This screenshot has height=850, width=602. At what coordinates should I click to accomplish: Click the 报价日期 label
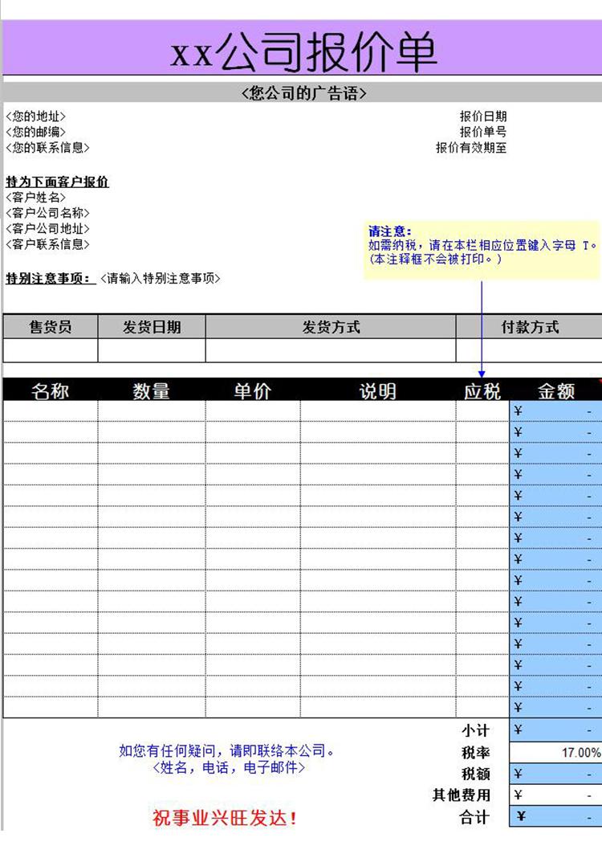(x=482, y=117)
